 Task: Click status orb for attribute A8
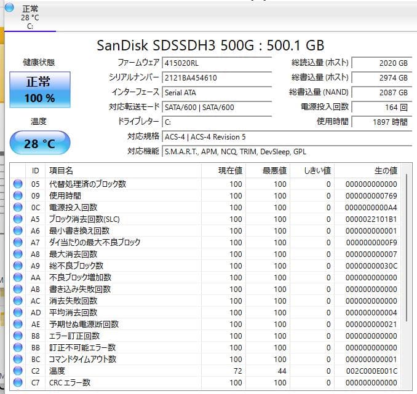click(x=18, y=254)
